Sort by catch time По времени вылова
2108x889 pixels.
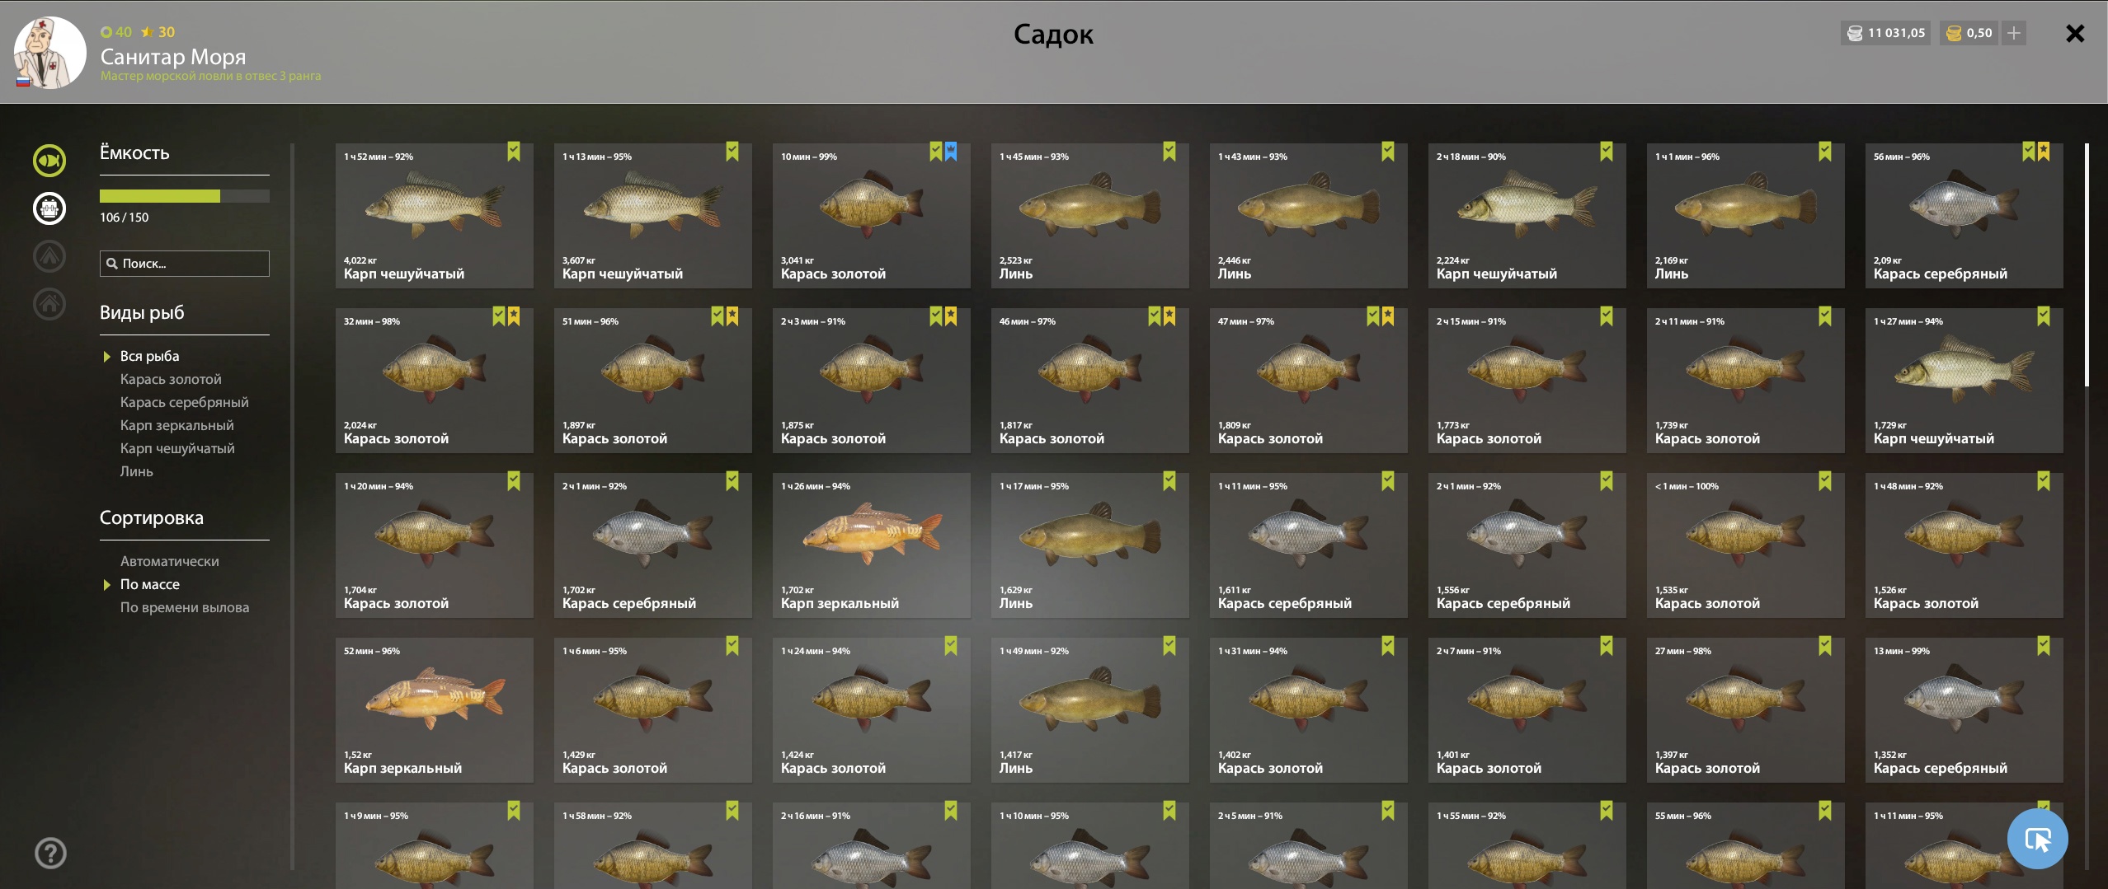pyautogui.click(x=185, y=607)
